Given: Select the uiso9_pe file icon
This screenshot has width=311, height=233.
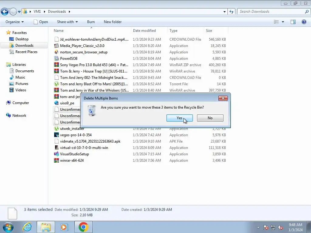Looking at the screenshot, I should (x=56, y=103).
